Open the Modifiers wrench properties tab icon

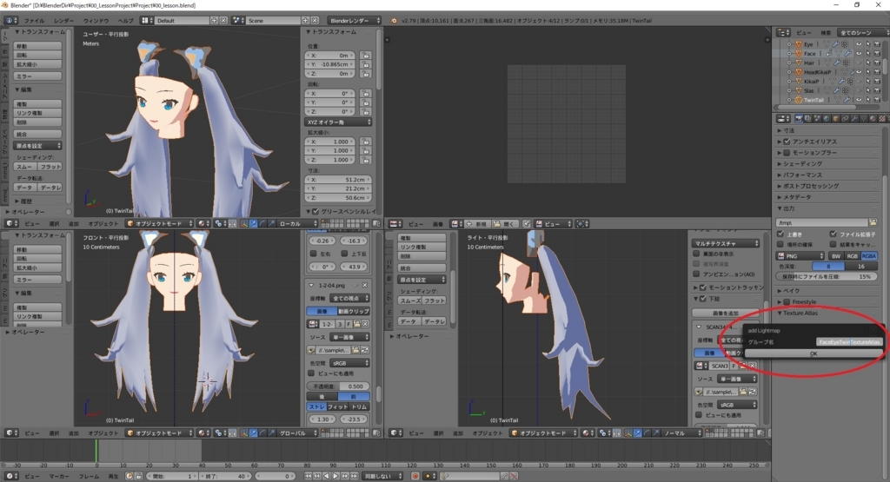(x=854, y=118)
